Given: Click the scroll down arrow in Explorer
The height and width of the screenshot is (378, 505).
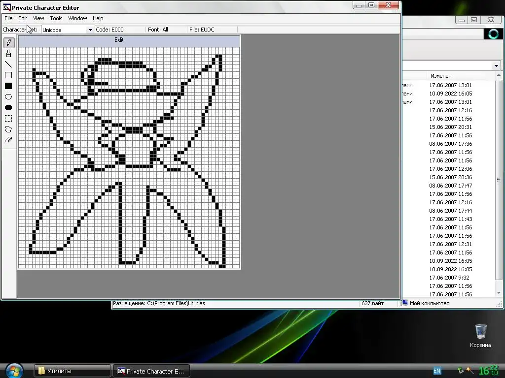Looking at the screenshot, I should [x=499, y=293].
